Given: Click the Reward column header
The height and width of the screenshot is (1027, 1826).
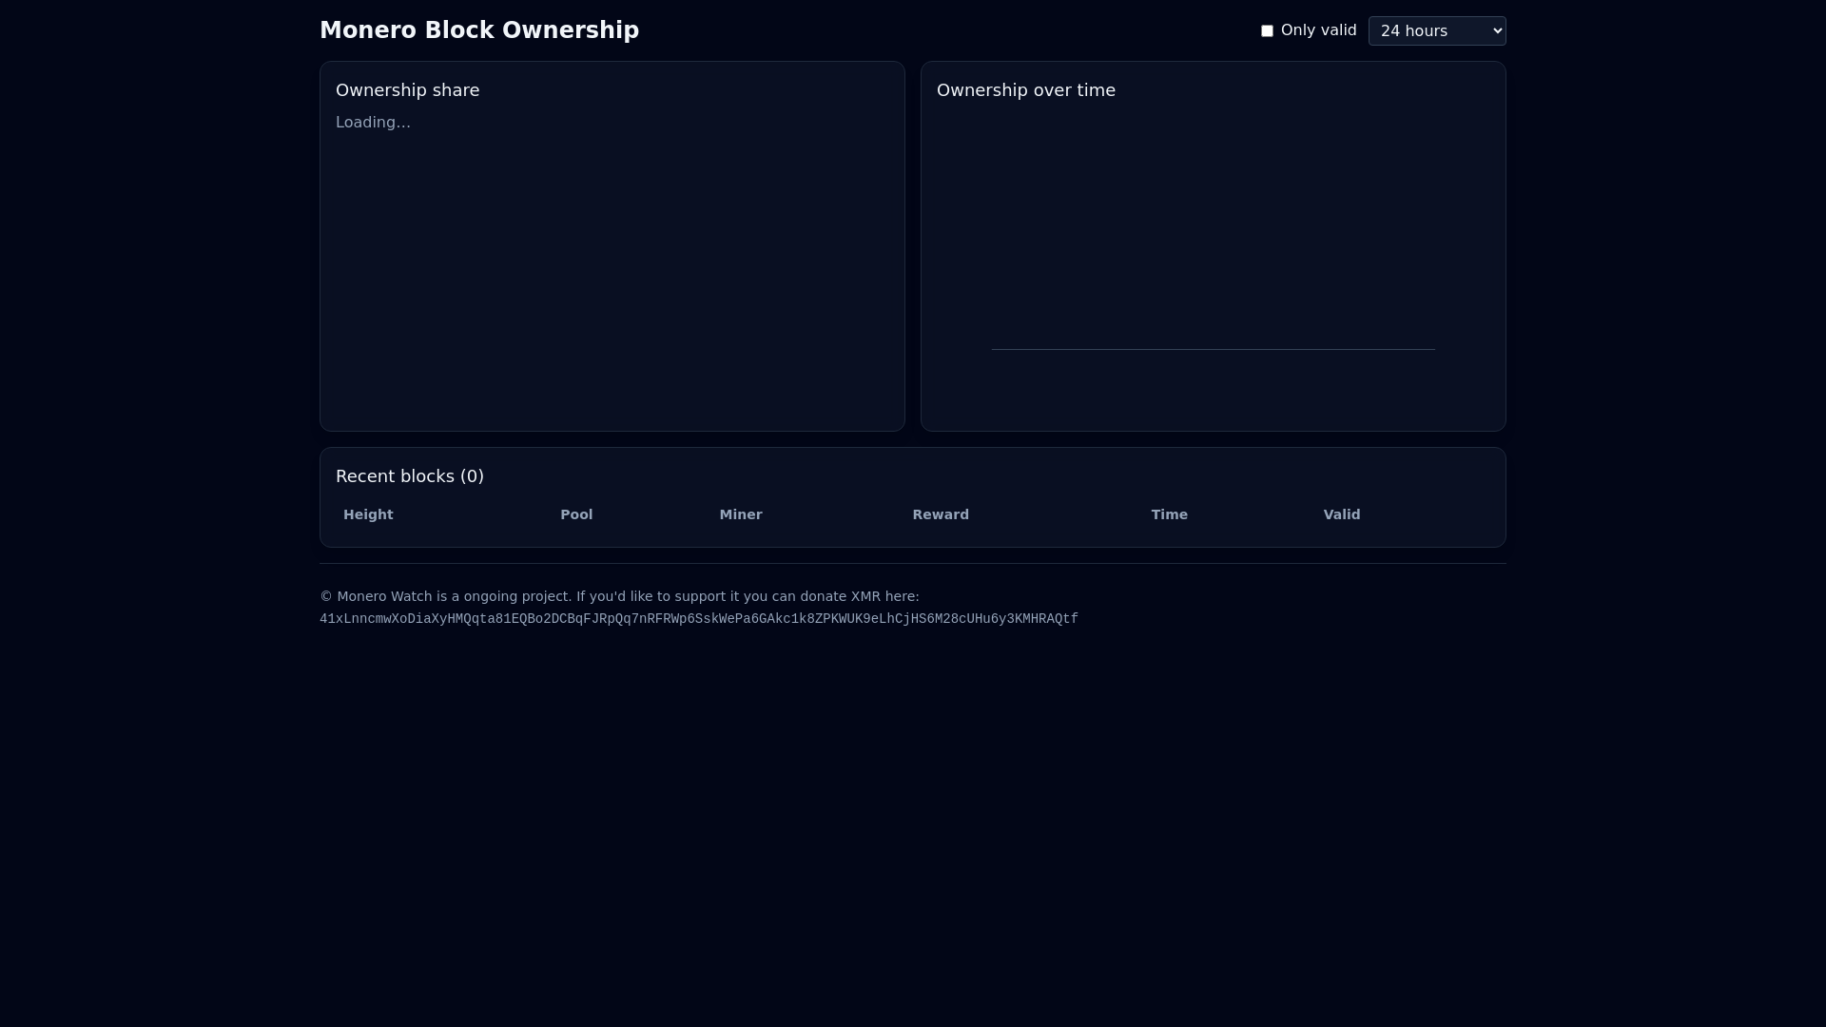Looking at the screenshot, I should click(x=941, y=514).
